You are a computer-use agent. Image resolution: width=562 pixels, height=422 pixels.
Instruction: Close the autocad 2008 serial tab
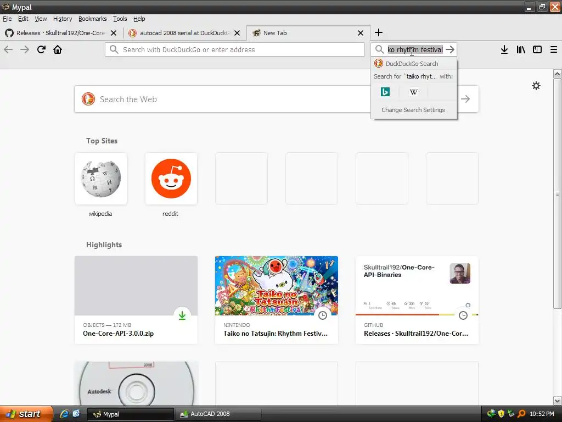pyautogui.click(x=237, y=33)
